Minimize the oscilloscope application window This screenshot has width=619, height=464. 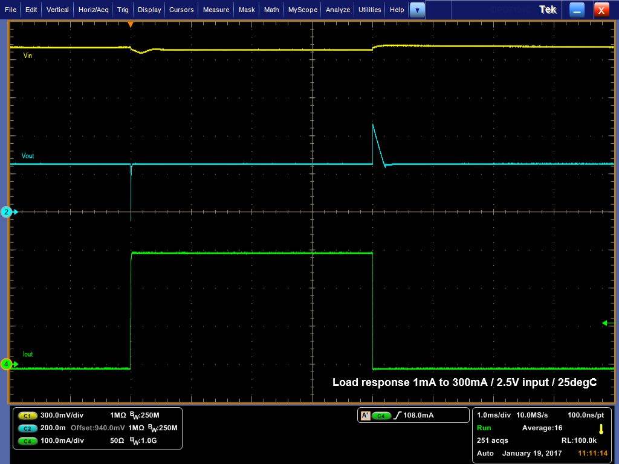(577, 10)
